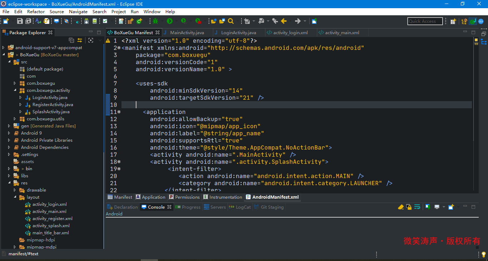The image size is (488, 261).
Task: Click the Collapse All icon in Package Explorer
Action: click(x=71, y=40)
